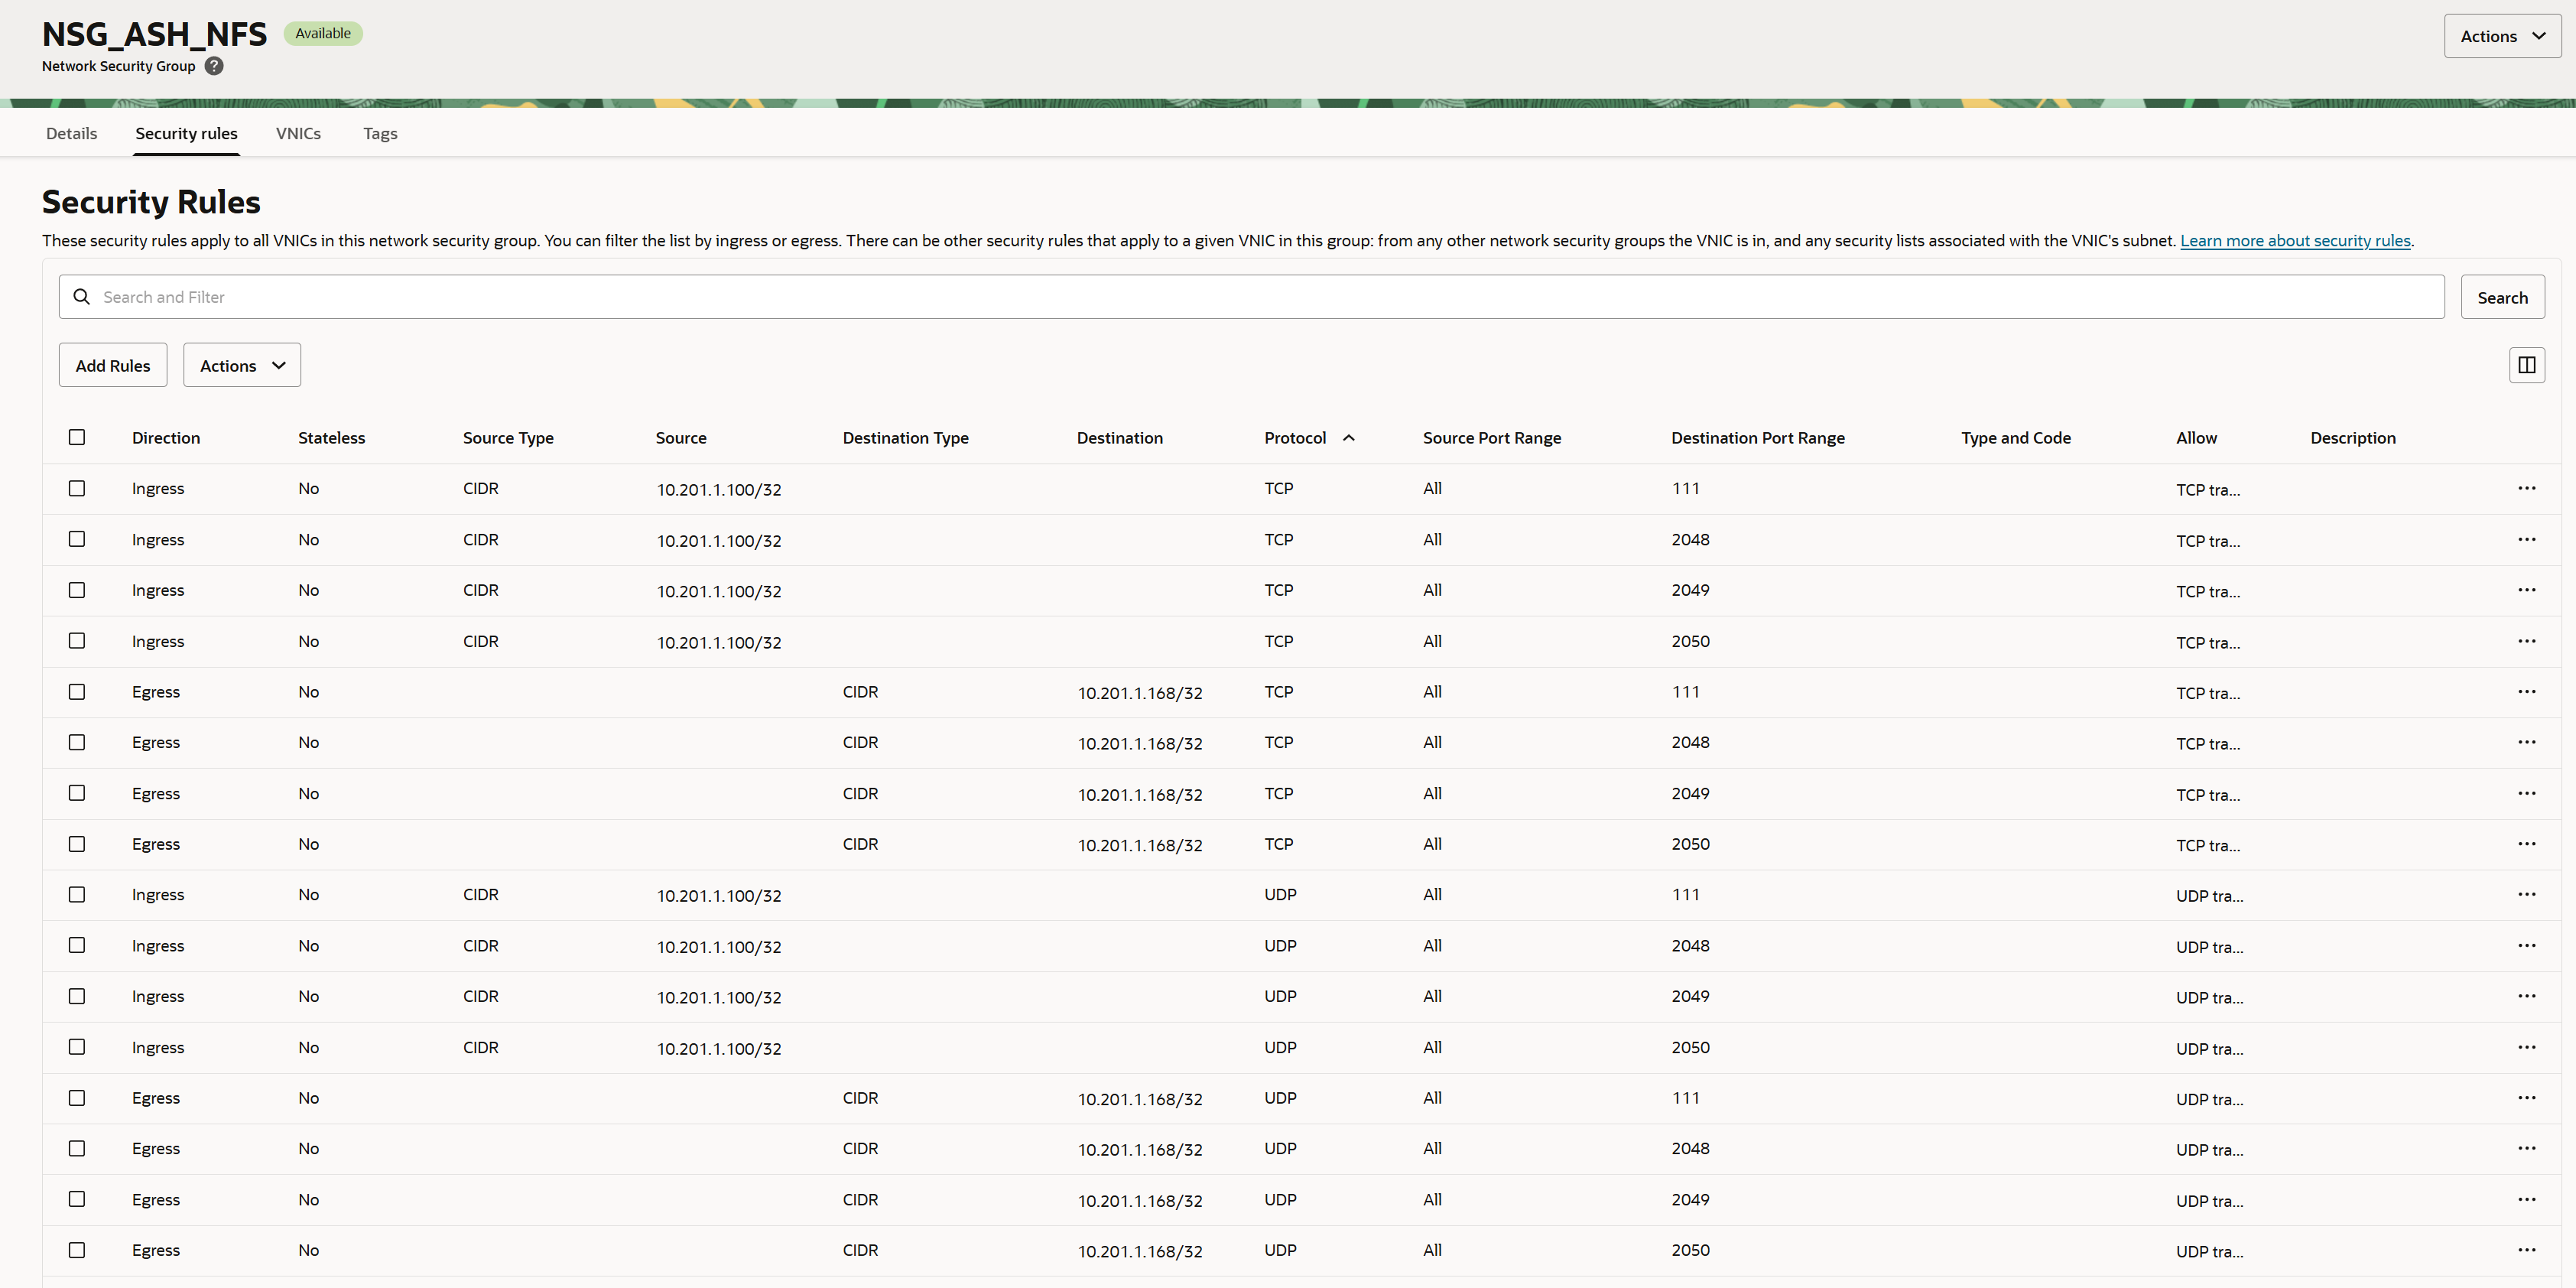Open row menu for Egress TCP 111 rule
2576x1288 pixels.
click(x=2526, y=692)
